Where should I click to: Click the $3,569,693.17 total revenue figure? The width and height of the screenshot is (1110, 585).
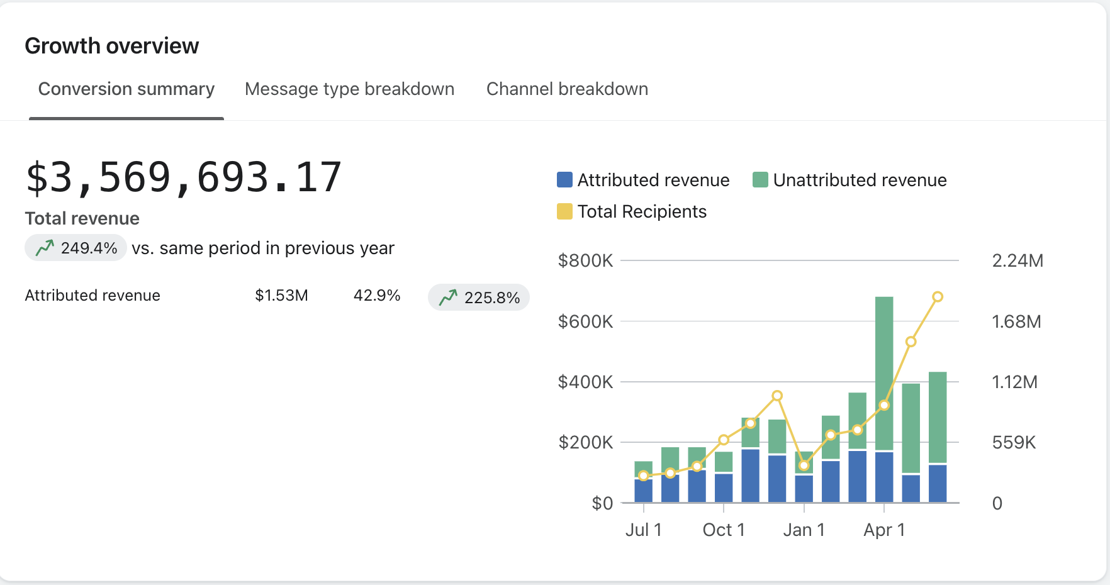tap(183, 177)
